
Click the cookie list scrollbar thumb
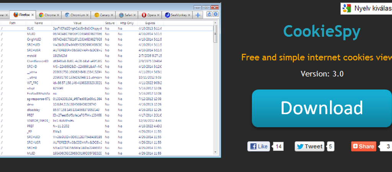point(215,34)
